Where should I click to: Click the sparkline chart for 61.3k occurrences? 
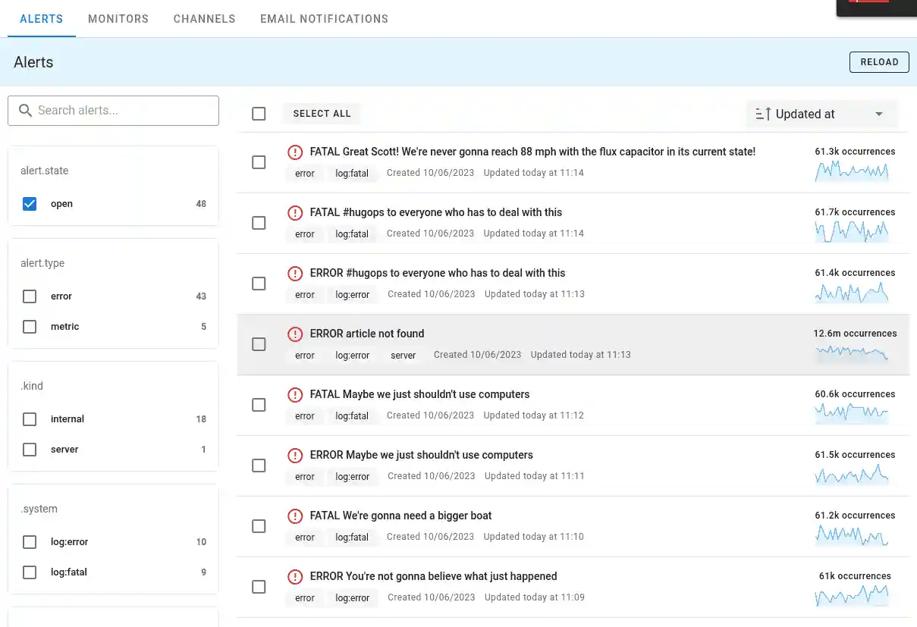point(851,171)
